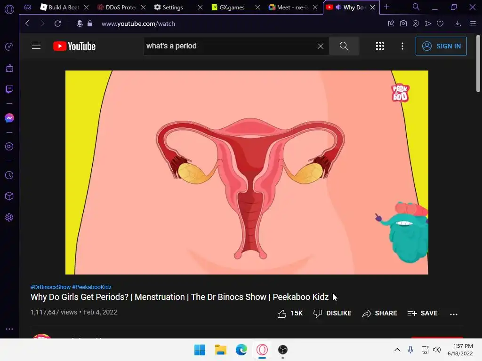
Task: Open File Explorer from taskbar
Action: (221, 350)
